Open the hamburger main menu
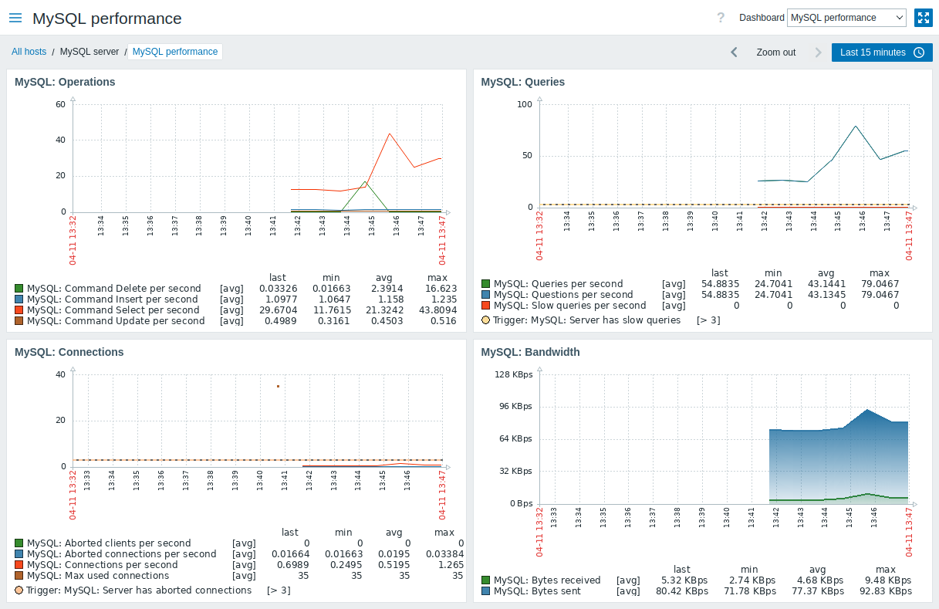This screenshot has height=609, width=939. tap(15, 18)
